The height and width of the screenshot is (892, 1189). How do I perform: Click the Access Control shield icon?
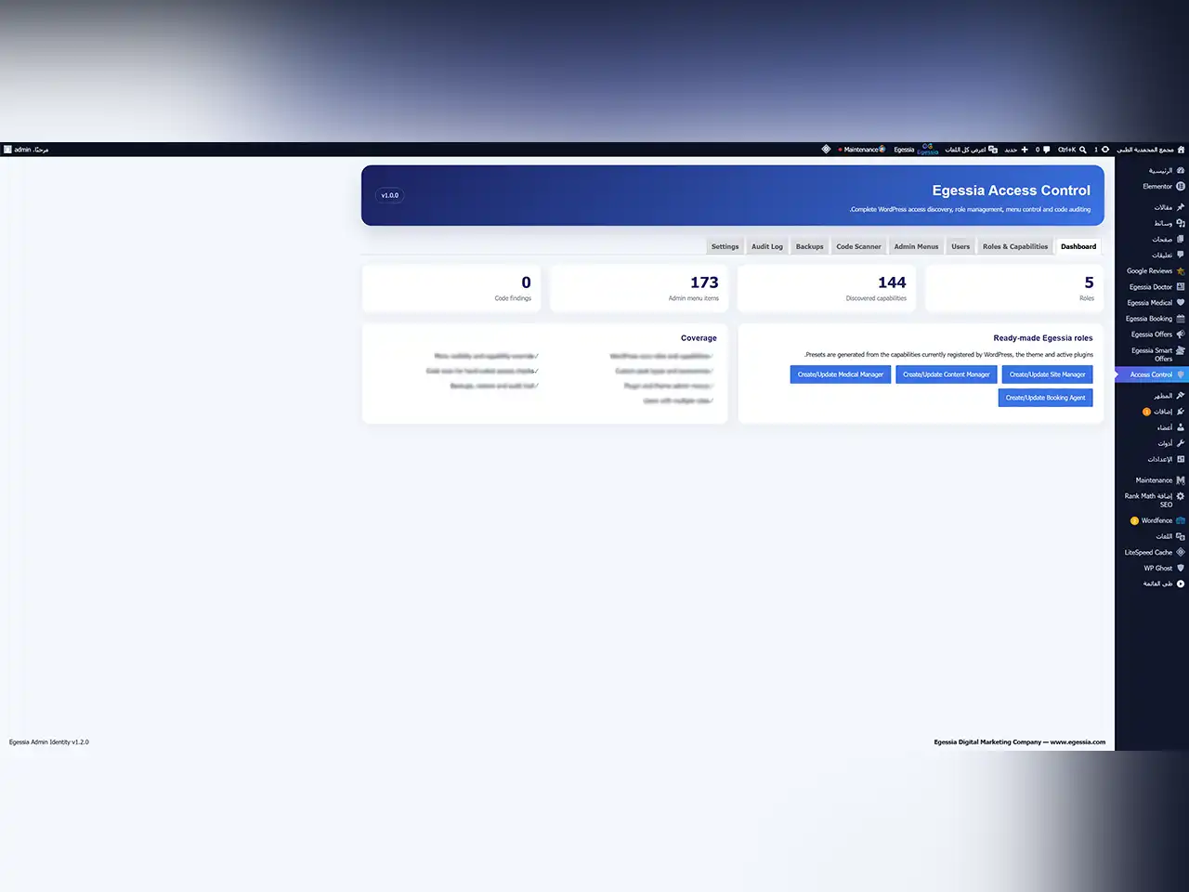[x=1181, y=374]
